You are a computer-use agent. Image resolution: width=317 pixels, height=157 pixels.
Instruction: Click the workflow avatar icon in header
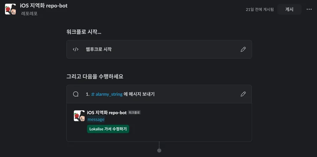pyautogui.click(x=10, y=9)
